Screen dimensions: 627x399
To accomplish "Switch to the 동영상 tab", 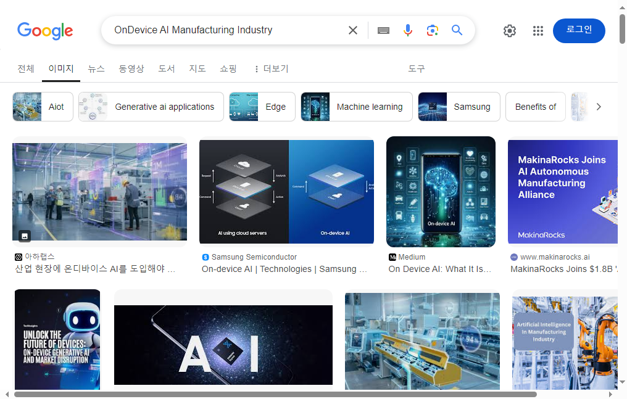I will point(131,68).
